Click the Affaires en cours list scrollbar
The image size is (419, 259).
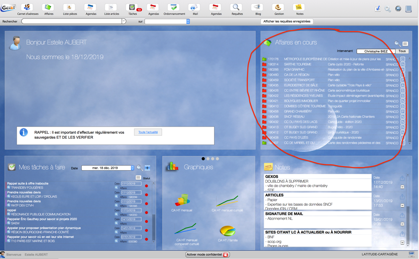point(410,101)
